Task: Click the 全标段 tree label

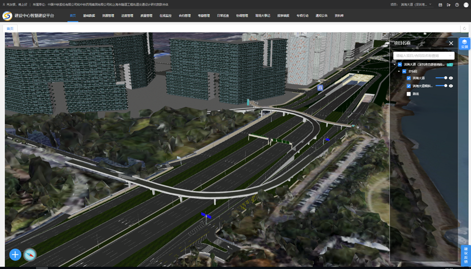Action: click(x=412, y=71)
